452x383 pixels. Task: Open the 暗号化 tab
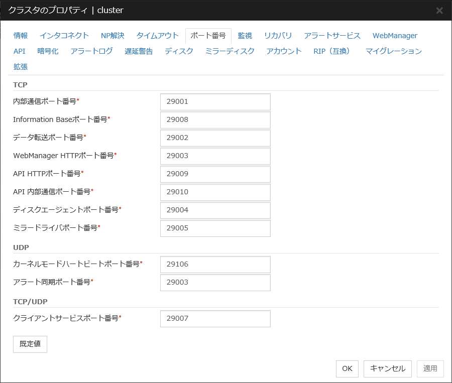point(48,51)
